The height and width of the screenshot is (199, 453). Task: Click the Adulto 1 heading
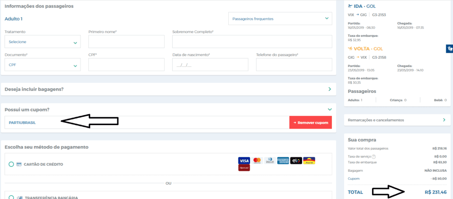14,19
